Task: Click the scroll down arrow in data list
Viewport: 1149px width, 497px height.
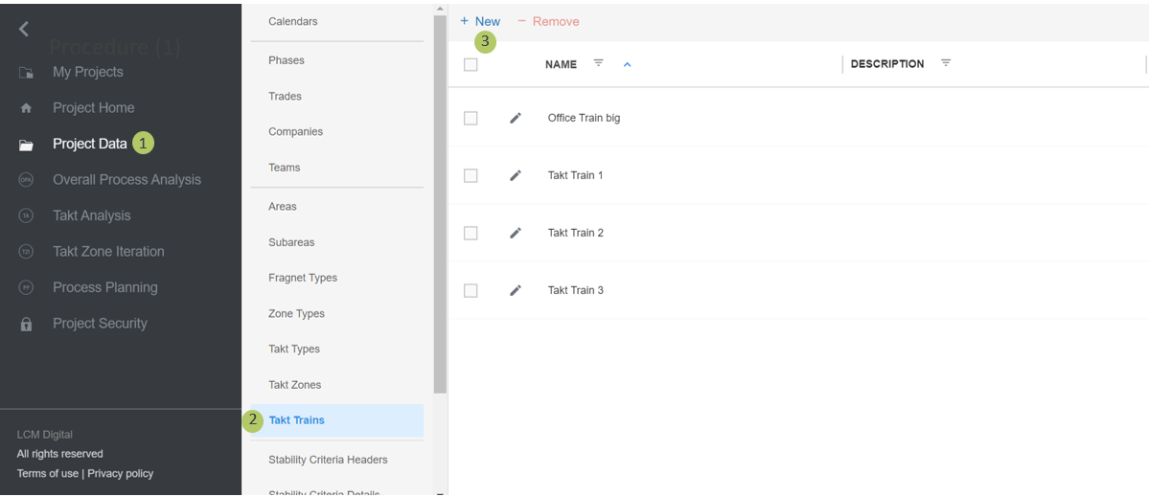Action: click(x=440, y=492)
